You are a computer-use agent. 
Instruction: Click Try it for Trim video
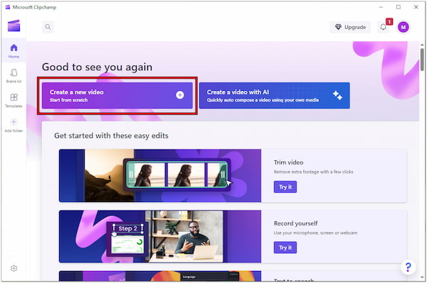click(x=285, y=187)
